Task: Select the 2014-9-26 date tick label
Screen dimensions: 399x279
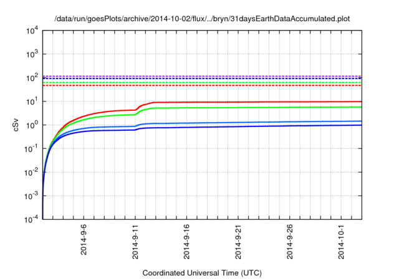Action: coord(289,242)
